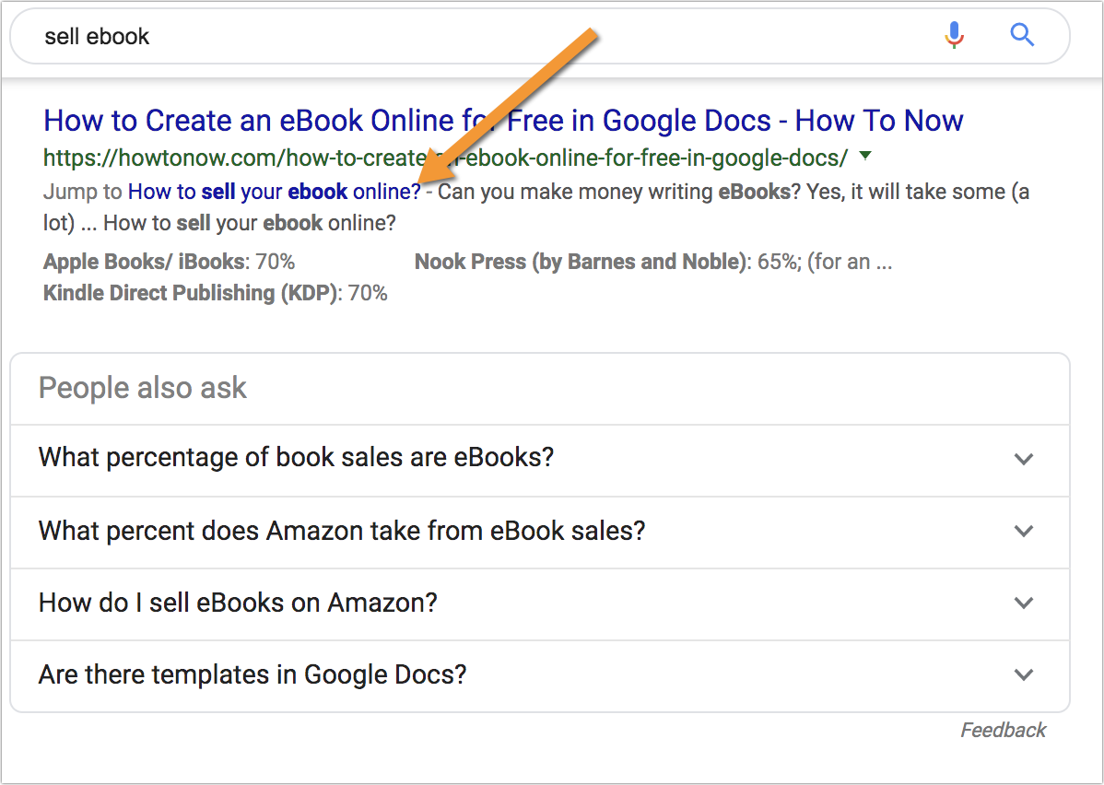Click the microphone voice search icon
This screenshot has height=785, width=1104.
click(x=954, y=36)
